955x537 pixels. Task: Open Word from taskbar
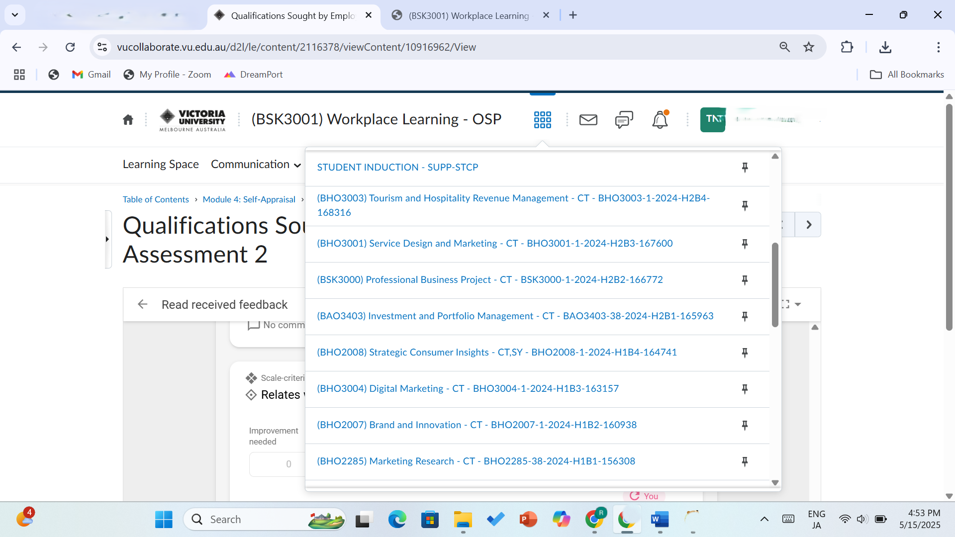click(x=660, y=520)
